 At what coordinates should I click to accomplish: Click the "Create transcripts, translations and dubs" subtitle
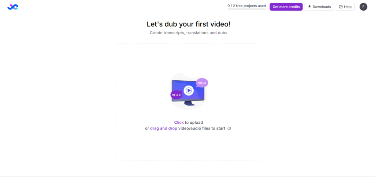click(188, 33)
